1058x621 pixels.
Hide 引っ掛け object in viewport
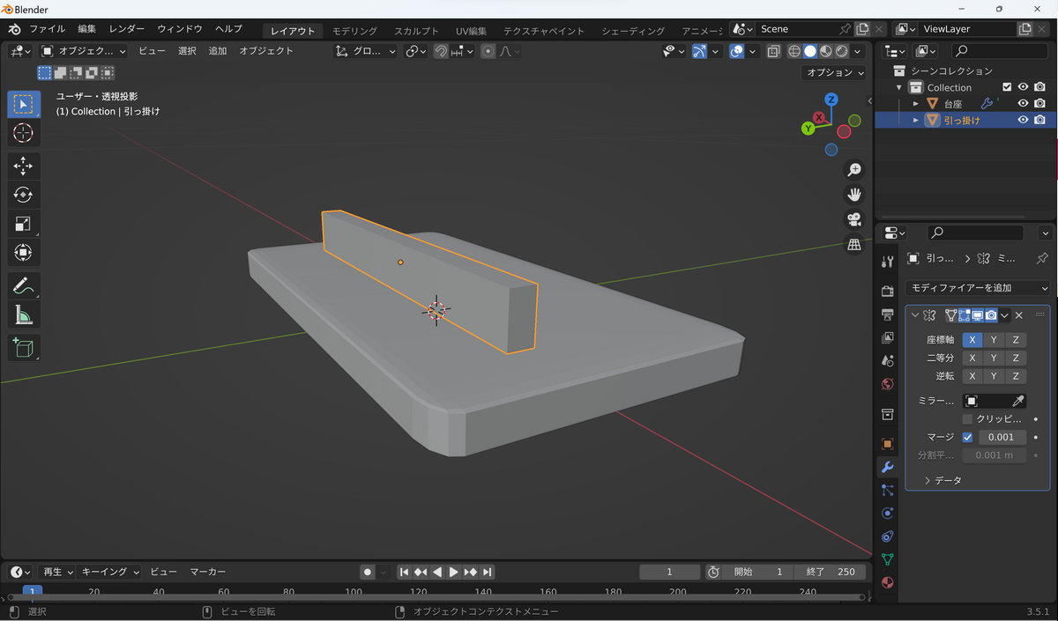tap(1024, 120)
